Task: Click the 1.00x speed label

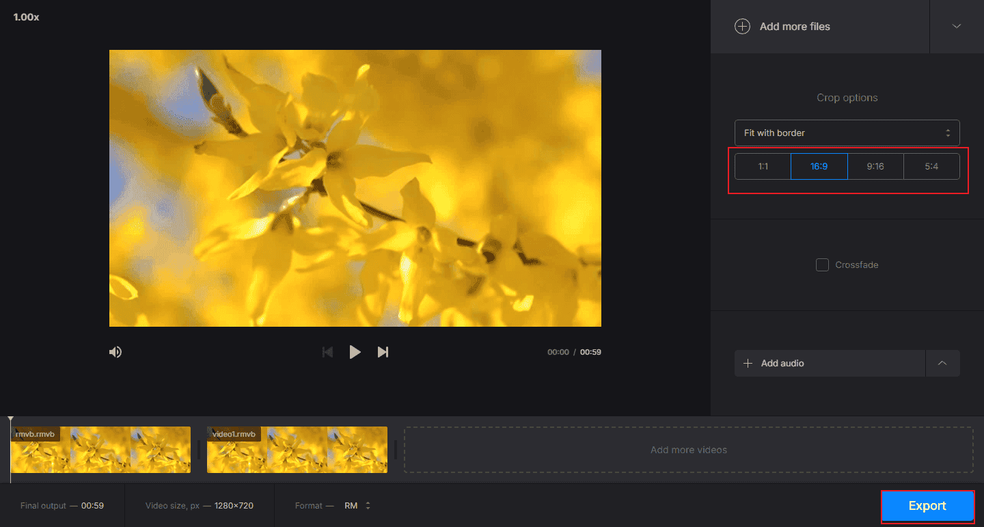Action: (25, 16)
